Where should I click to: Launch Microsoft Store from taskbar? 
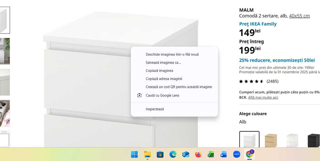tap(160, 154)
